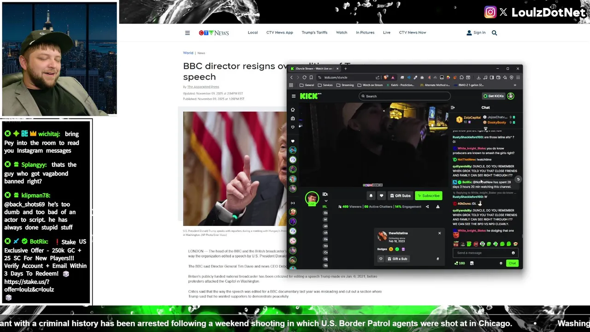This screenshot has width=590, height=332.
Task: Click the ZolpCapital leaderboard entry
Action: pyautogui.click(x=468, y=119)
